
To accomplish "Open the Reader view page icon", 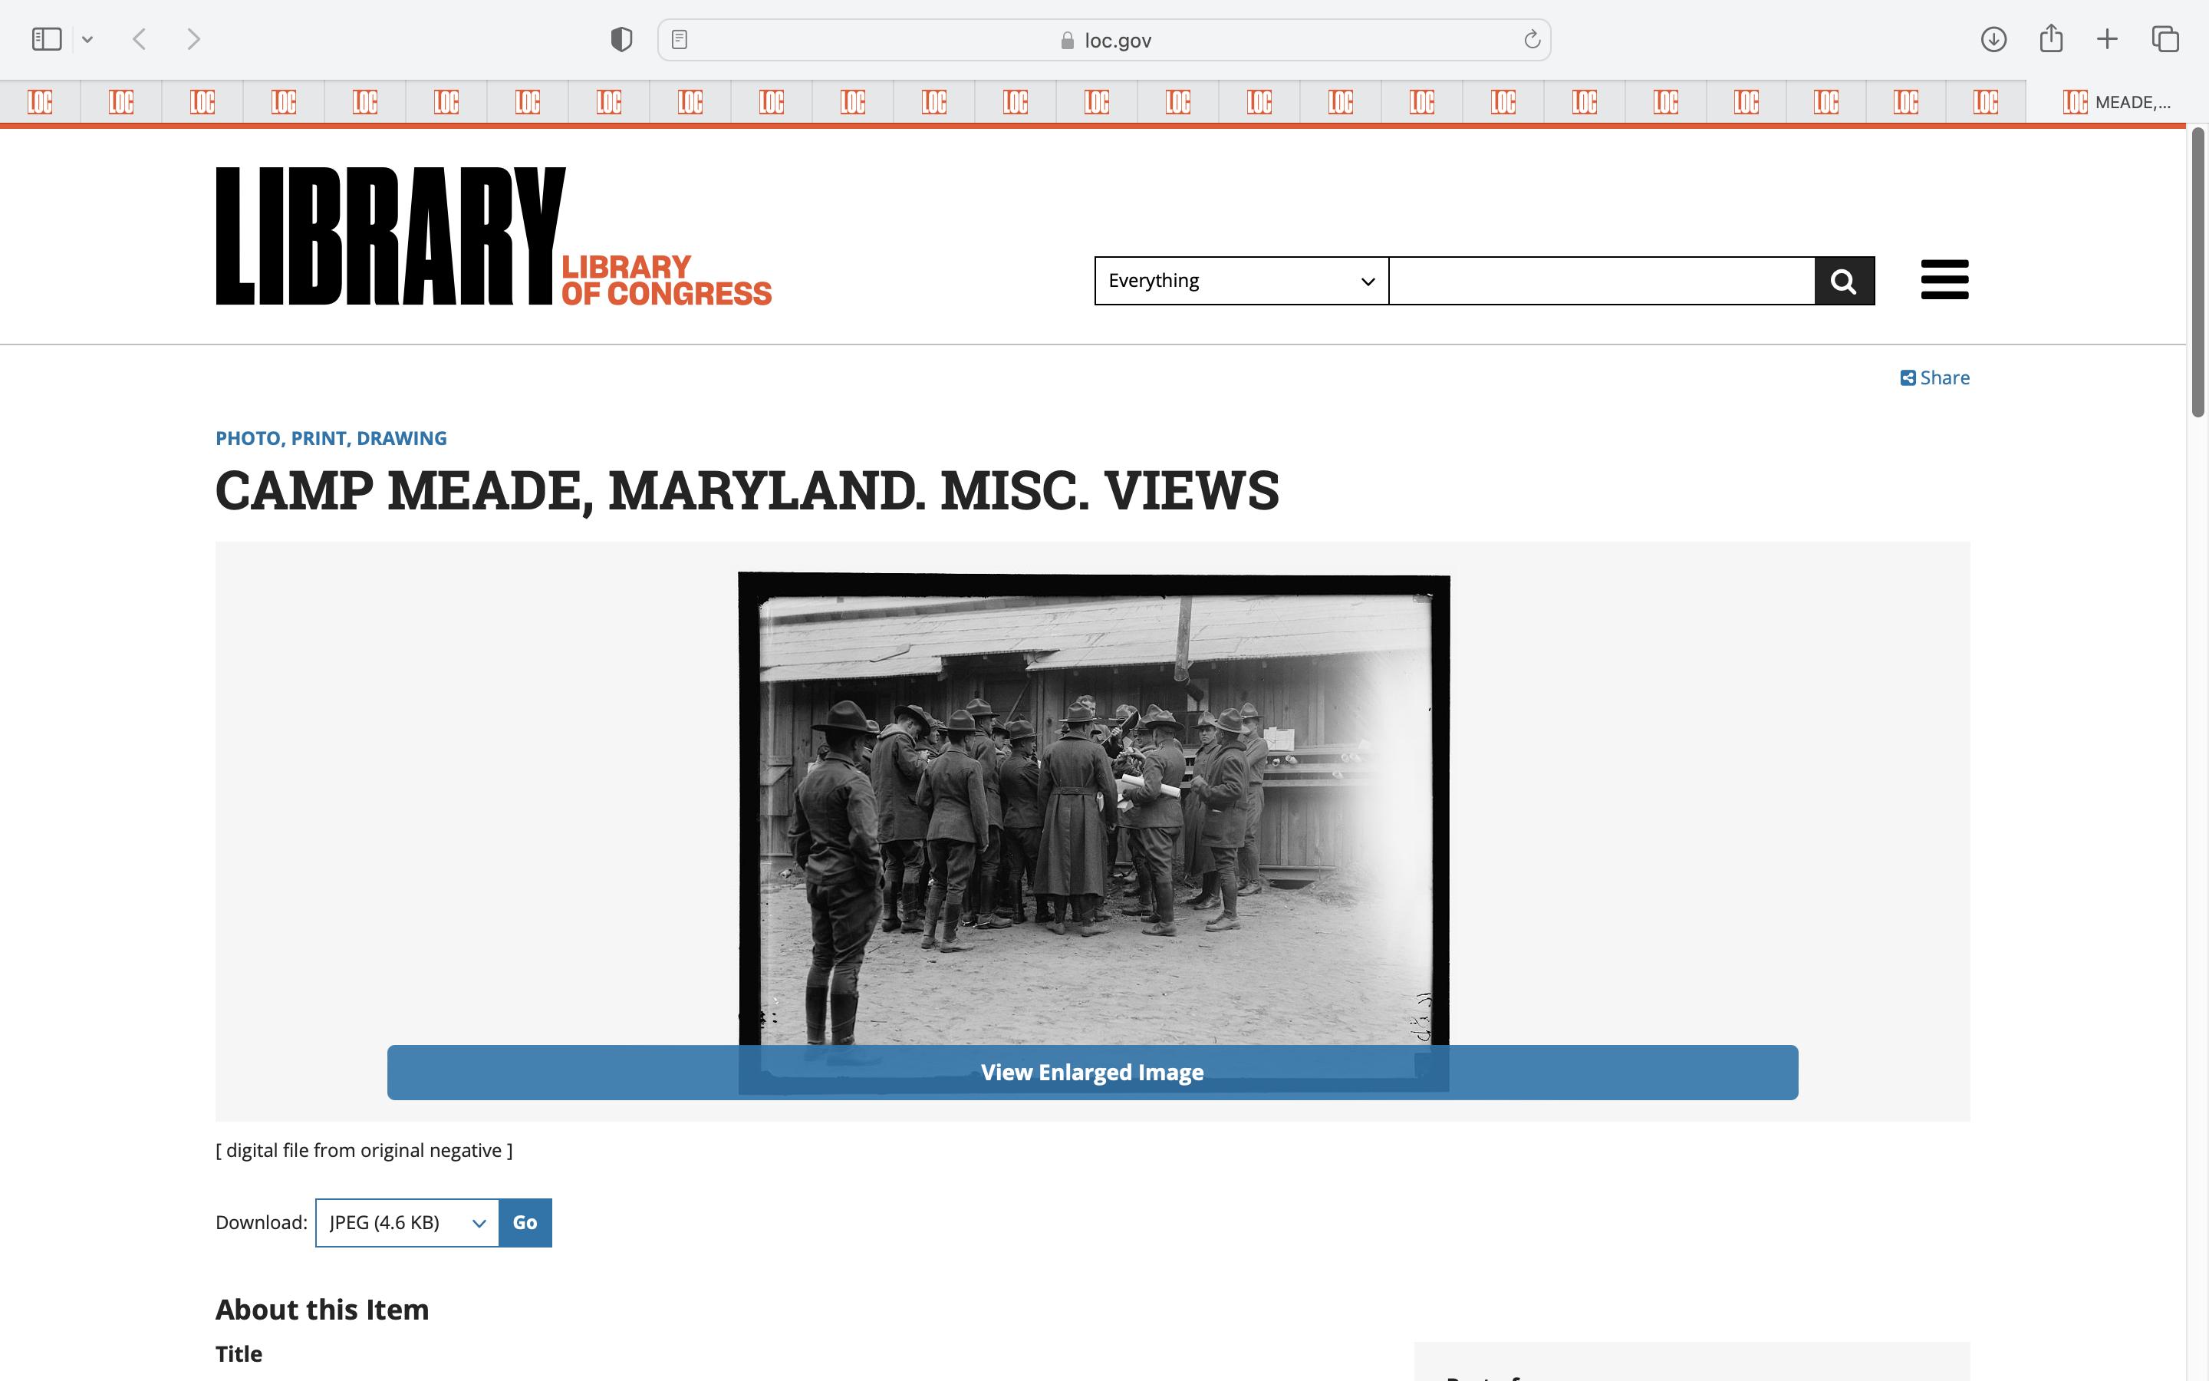I will [x=679, y=39].
